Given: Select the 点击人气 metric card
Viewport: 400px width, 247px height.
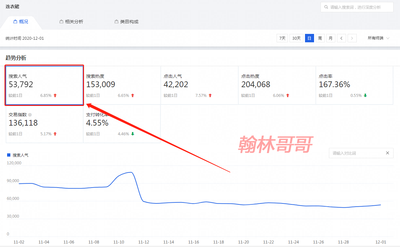Looking at the screenshot, I should [200, 86].
